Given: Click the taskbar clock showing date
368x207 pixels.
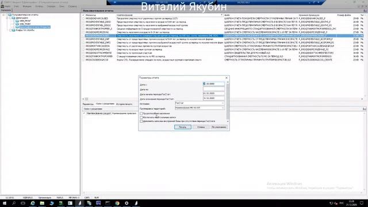Looking at the screenshot, I should (351, 203).
